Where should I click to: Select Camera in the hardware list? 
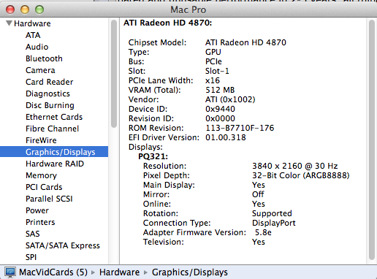(x=40, y=70)
